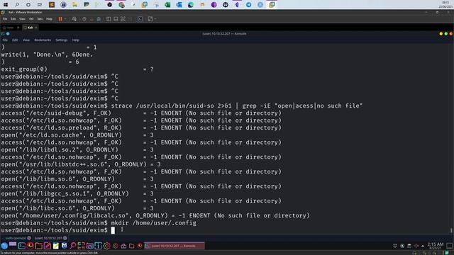Open Windows taskbar search magnifier
The height and width of the screenshot is (255, 454).
[17, 5]
